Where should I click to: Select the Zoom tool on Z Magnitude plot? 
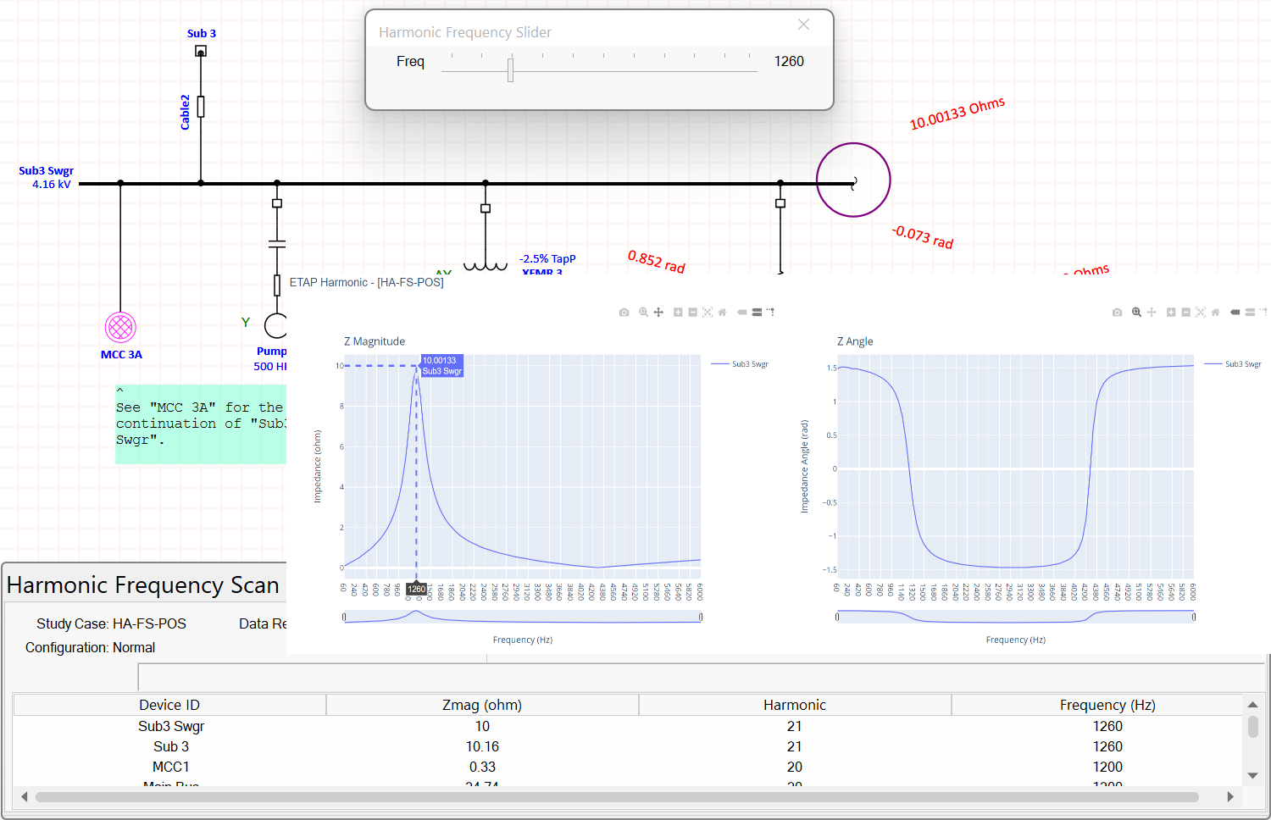click(x=643, y=313)
